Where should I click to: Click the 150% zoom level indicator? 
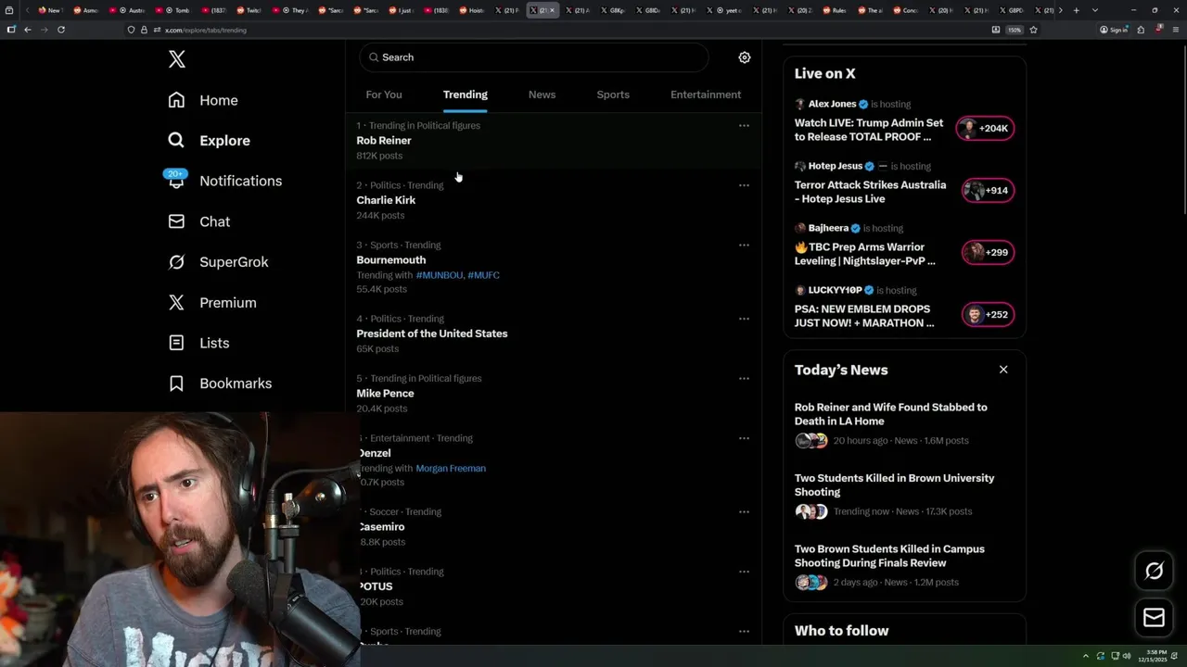pyautogui.click(x=1015, y=30)
